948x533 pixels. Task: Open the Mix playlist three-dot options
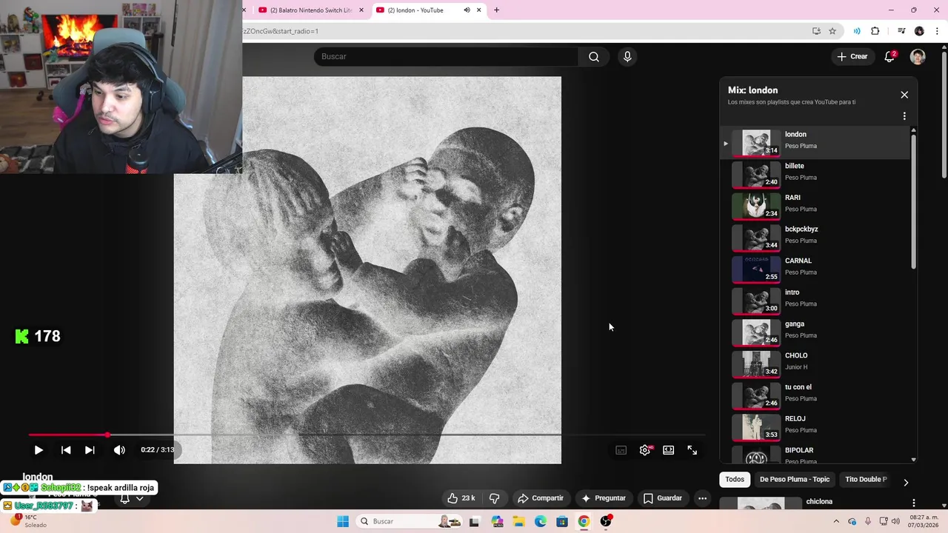[x=904, y=116]
